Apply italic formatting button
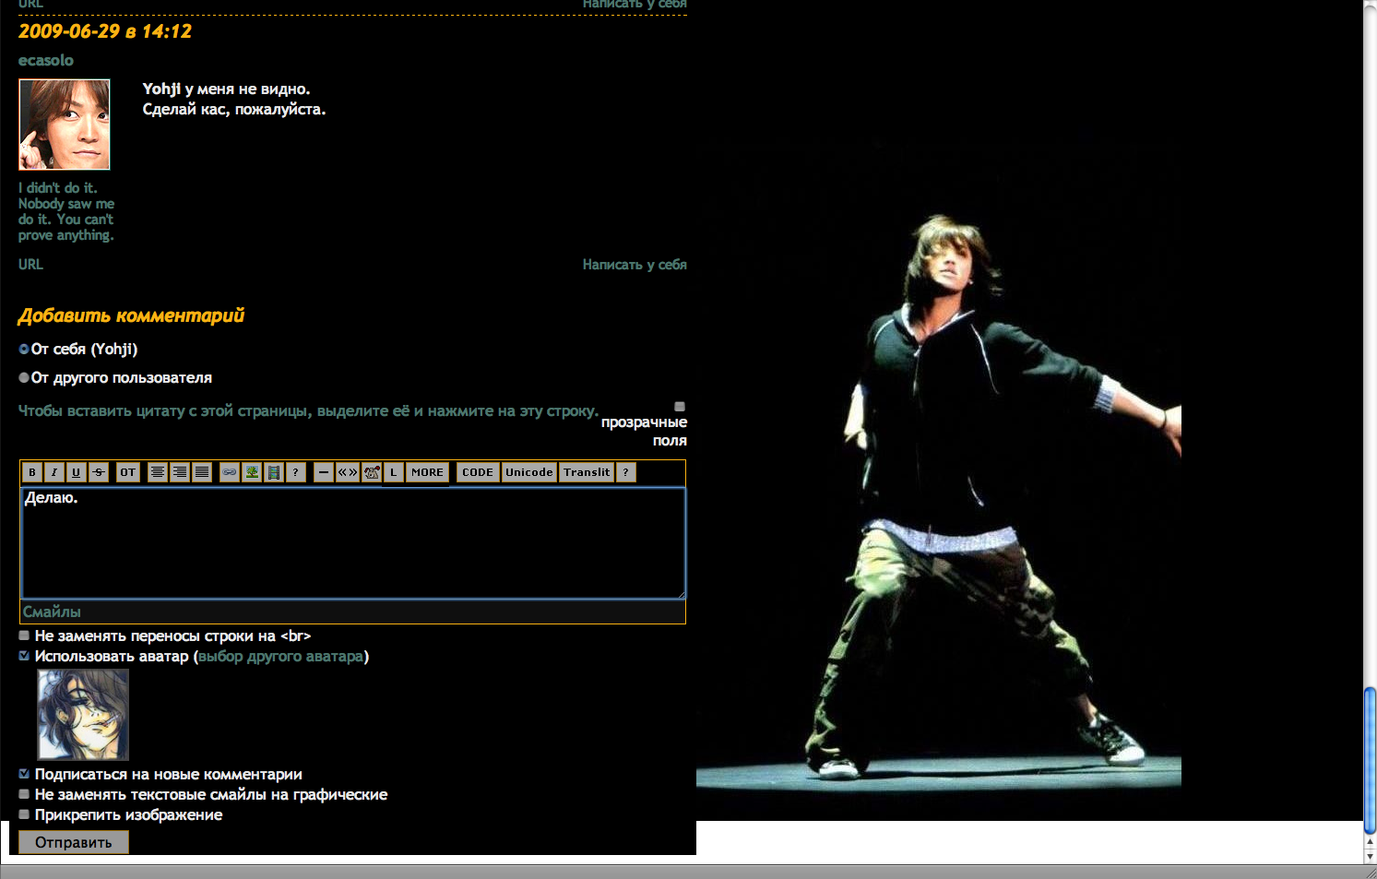The height and width of the screenshot is (879, 1377). click(54, 472)
